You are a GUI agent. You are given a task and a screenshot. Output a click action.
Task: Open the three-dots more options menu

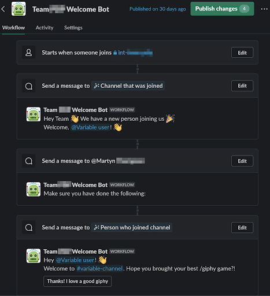pyautogui.click(x=264, y=9)
